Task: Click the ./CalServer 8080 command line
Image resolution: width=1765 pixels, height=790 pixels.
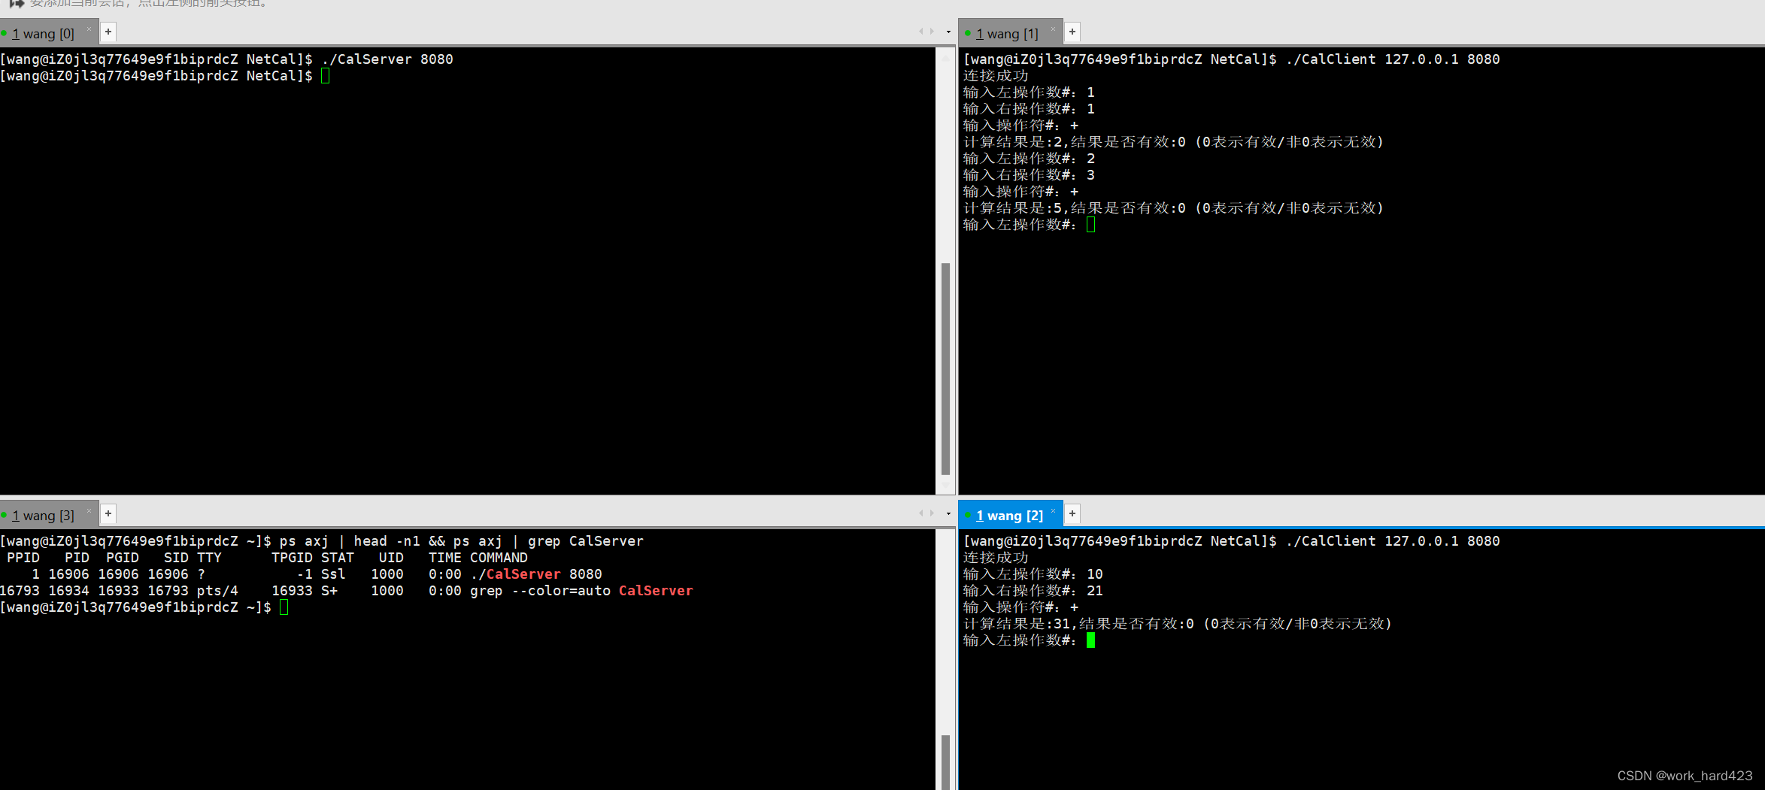Action: tap(226, 59)
